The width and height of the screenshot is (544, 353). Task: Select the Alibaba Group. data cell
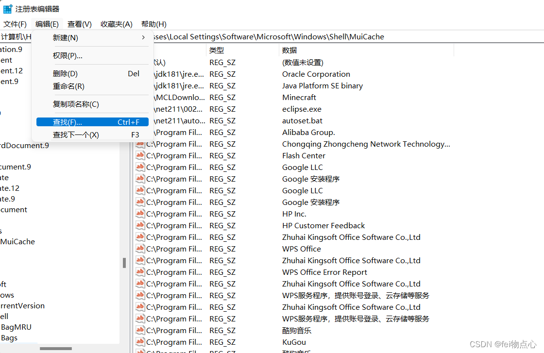coord(308,133)
